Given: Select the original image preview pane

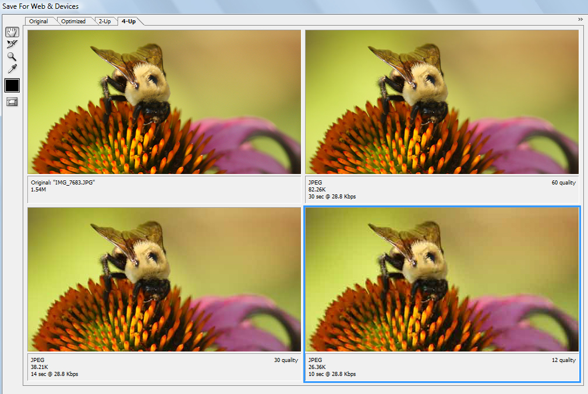Looking at the screenshot, I should click(x=164, y=102).
